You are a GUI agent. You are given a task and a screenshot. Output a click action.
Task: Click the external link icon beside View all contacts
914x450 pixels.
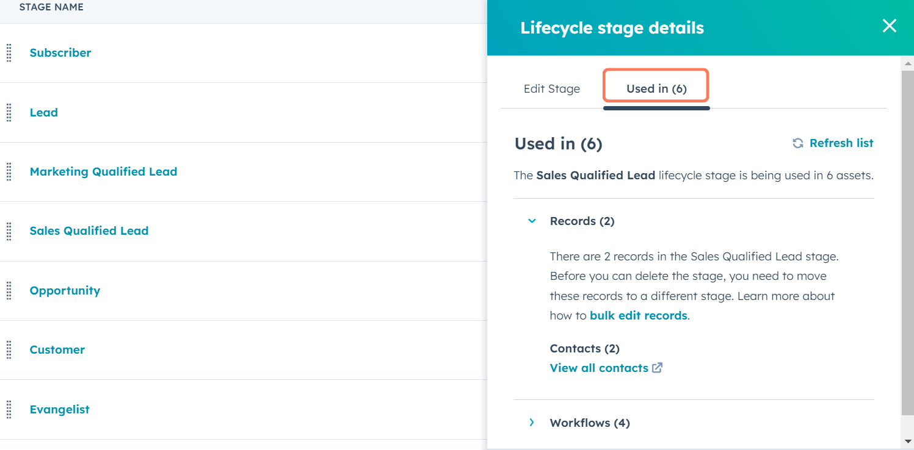[x=658, y=368]
